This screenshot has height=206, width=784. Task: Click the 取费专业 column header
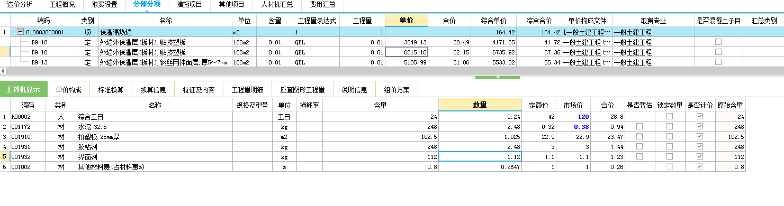tap(654, 21)
